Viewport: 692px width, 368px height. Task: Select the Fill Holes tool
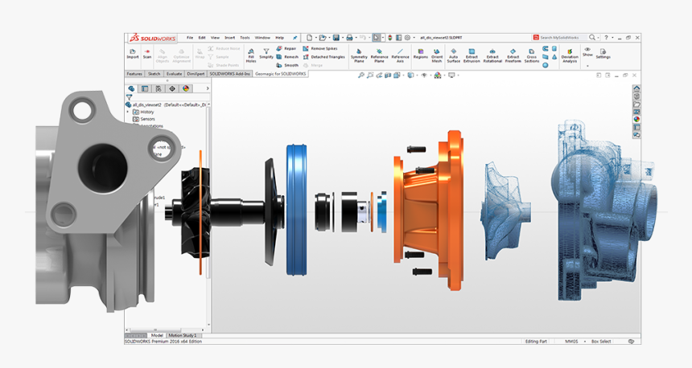251,56
